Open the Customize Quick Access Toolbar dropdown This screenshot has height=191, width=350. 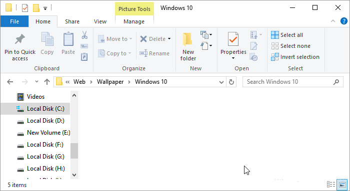(x=45, y=8)
